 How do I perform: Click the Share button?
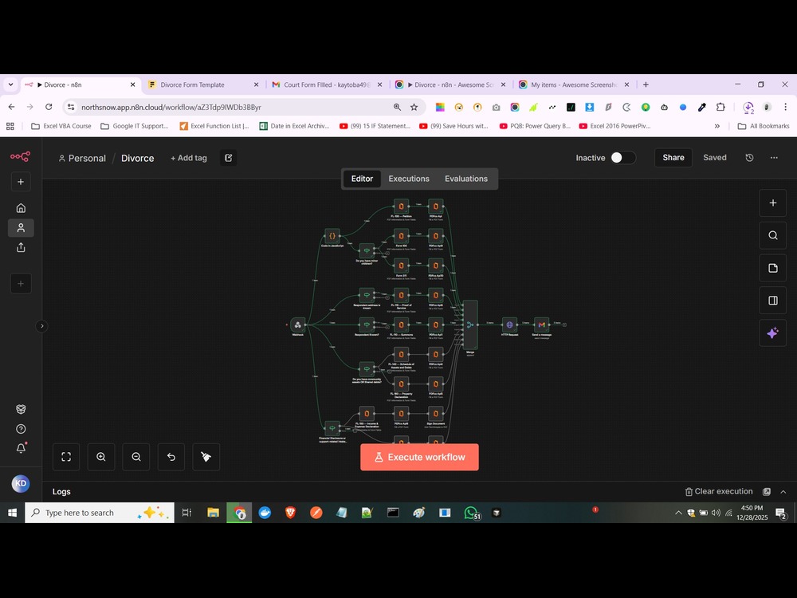tap(673, 158)
